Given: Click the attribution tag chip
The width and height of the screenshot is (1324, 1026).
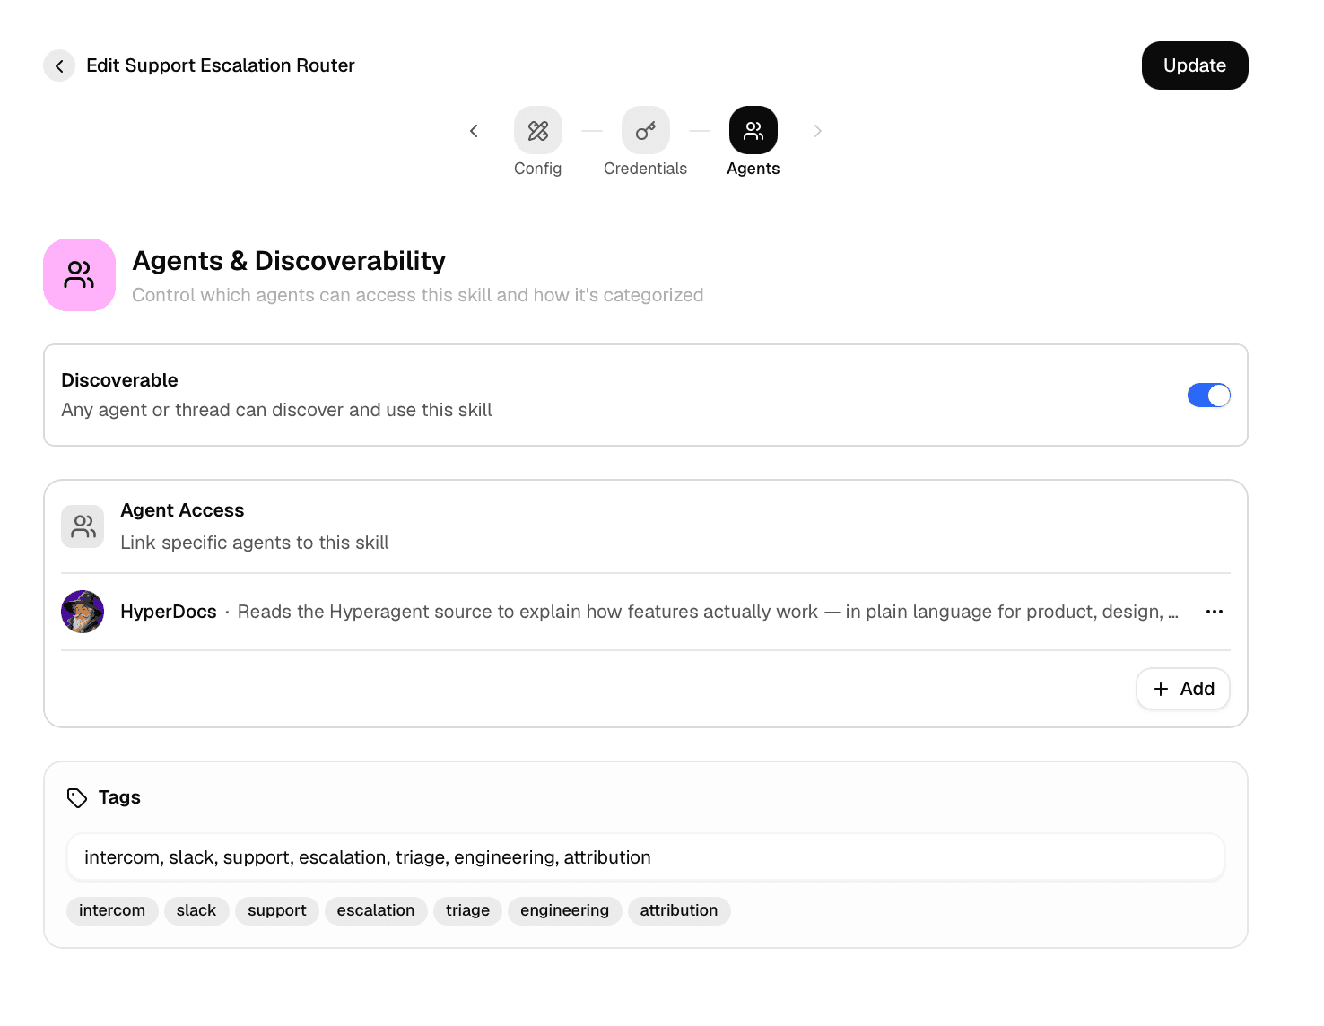Looking at the screenshot, I should (679, 910).
